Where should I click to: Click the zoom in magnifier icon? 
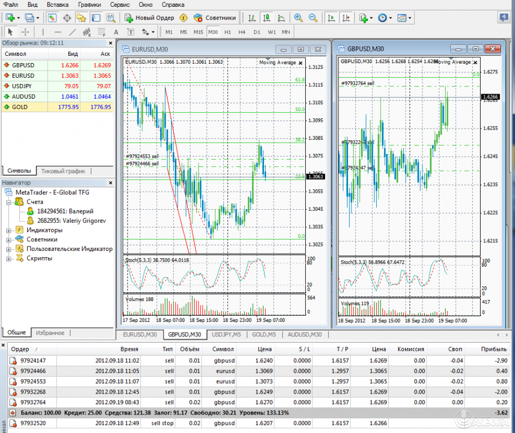coord(298,18)
